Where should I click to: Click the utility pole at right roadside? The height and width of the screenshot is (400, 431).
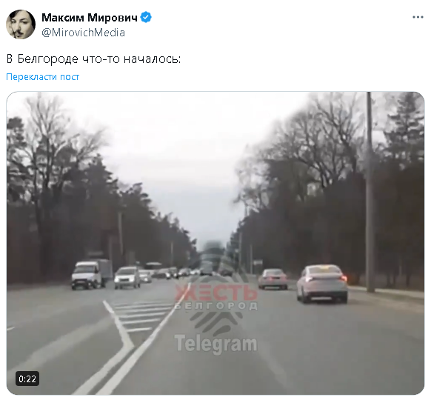click(370, 193)
